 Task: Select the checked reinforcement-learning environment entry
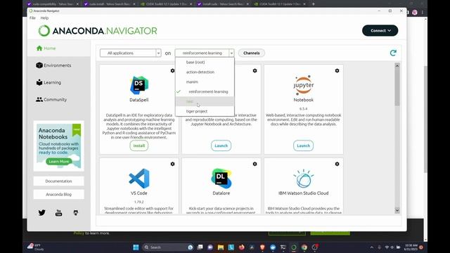pos(205,91)
